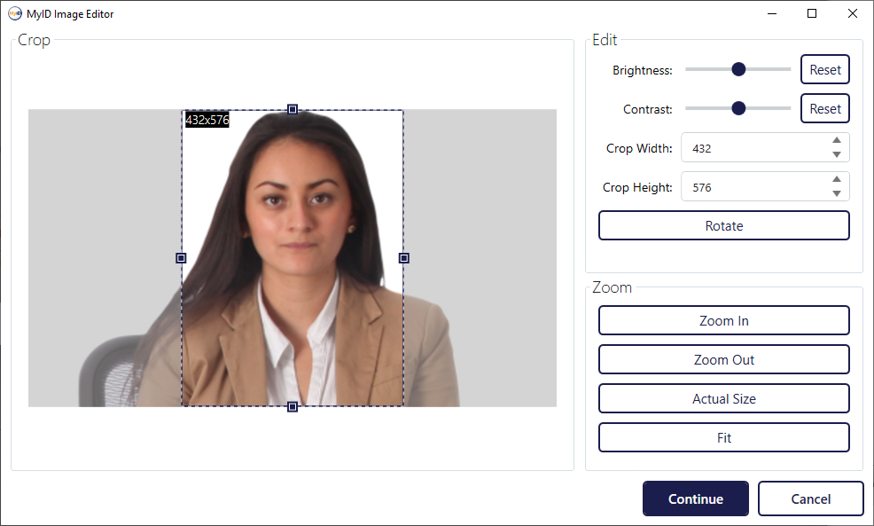Click the MyID app icon in title bar
874x526 pixels.
[x=14, y=14]
